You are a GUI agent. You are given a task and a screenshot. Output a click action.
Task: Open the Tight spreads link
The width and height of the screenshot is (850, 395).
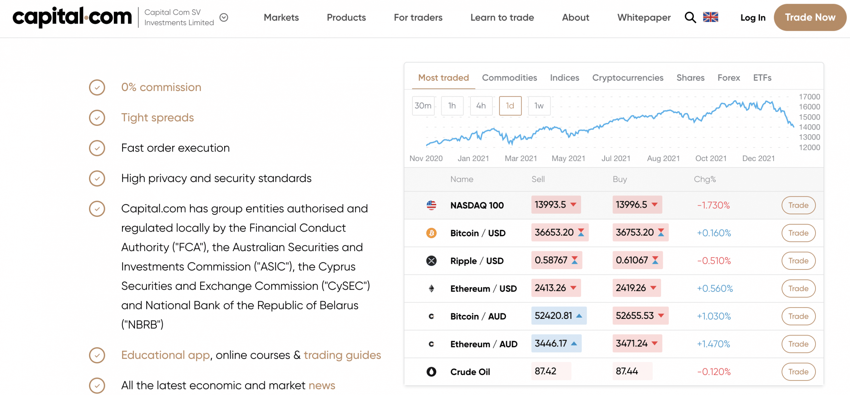157,118
